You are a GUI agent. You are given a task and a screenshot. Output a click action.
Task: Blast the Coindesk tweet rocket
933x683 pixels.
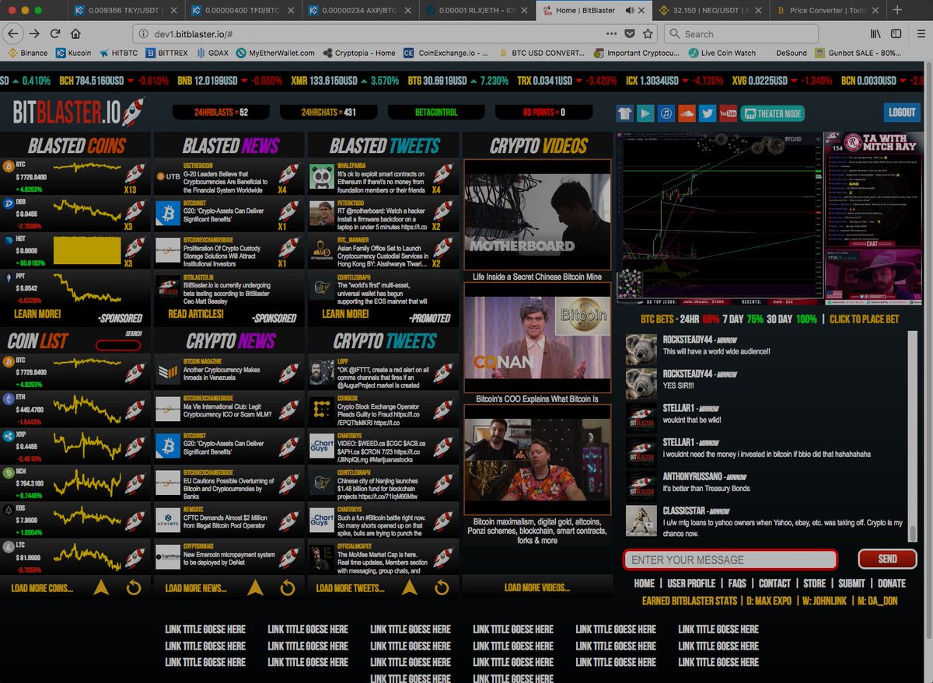[443, 409]
